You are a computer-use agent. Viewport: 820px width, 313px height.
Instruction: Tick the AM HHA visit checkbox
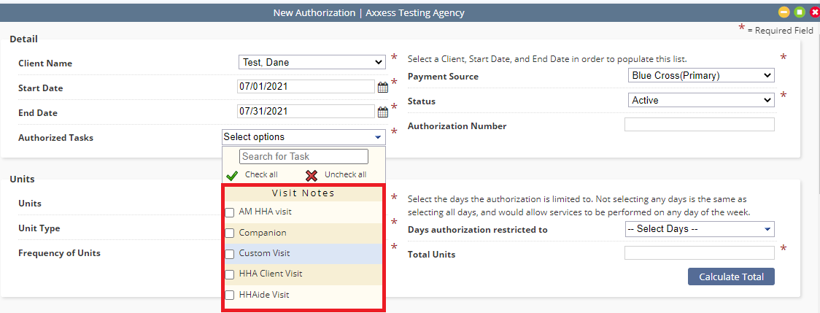click(230, 212)
